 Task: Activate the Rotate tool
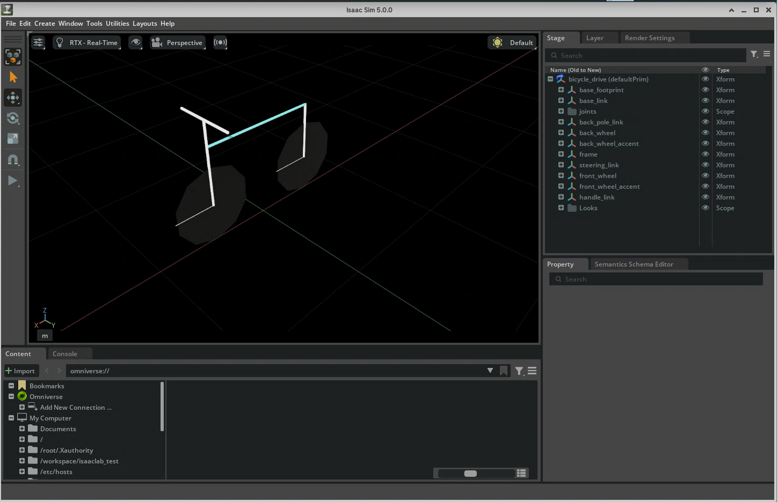(13, 118)
